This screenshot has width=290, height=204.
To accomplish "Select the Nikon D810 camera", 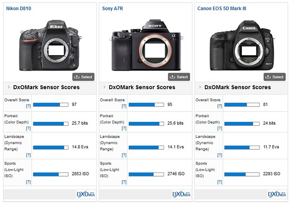I will 83,77.
